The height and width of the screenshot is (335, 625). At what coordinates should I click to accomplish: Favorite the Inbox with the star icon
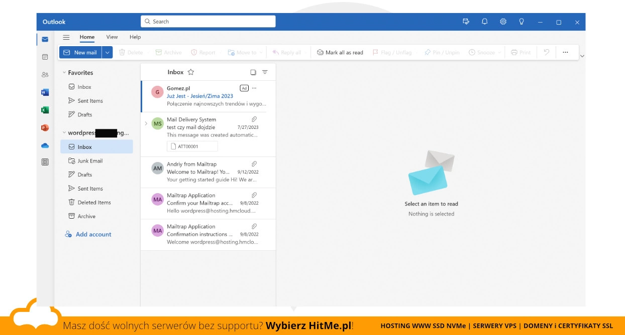click(x=191, y=72)
